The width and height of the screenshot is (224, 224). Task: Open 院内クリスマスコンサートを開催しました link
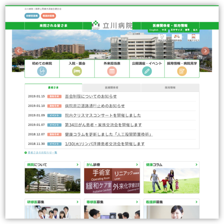pyautogui.click(x=103, y=115)
